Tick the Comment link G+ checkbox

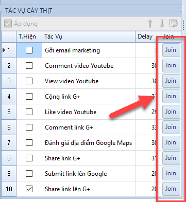point(29,127)
